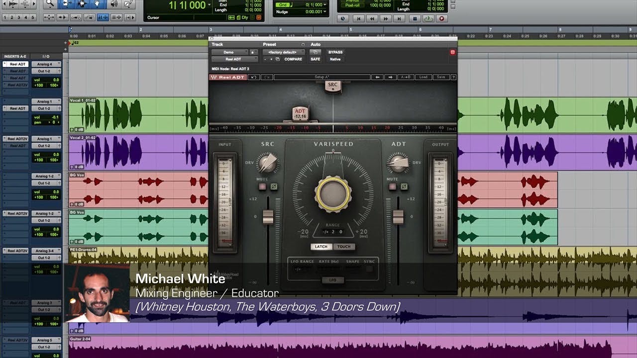This screenshot has height=358, width=637.
Task: Click the speaker output icon in the toolbar
Action: [114, 4]
